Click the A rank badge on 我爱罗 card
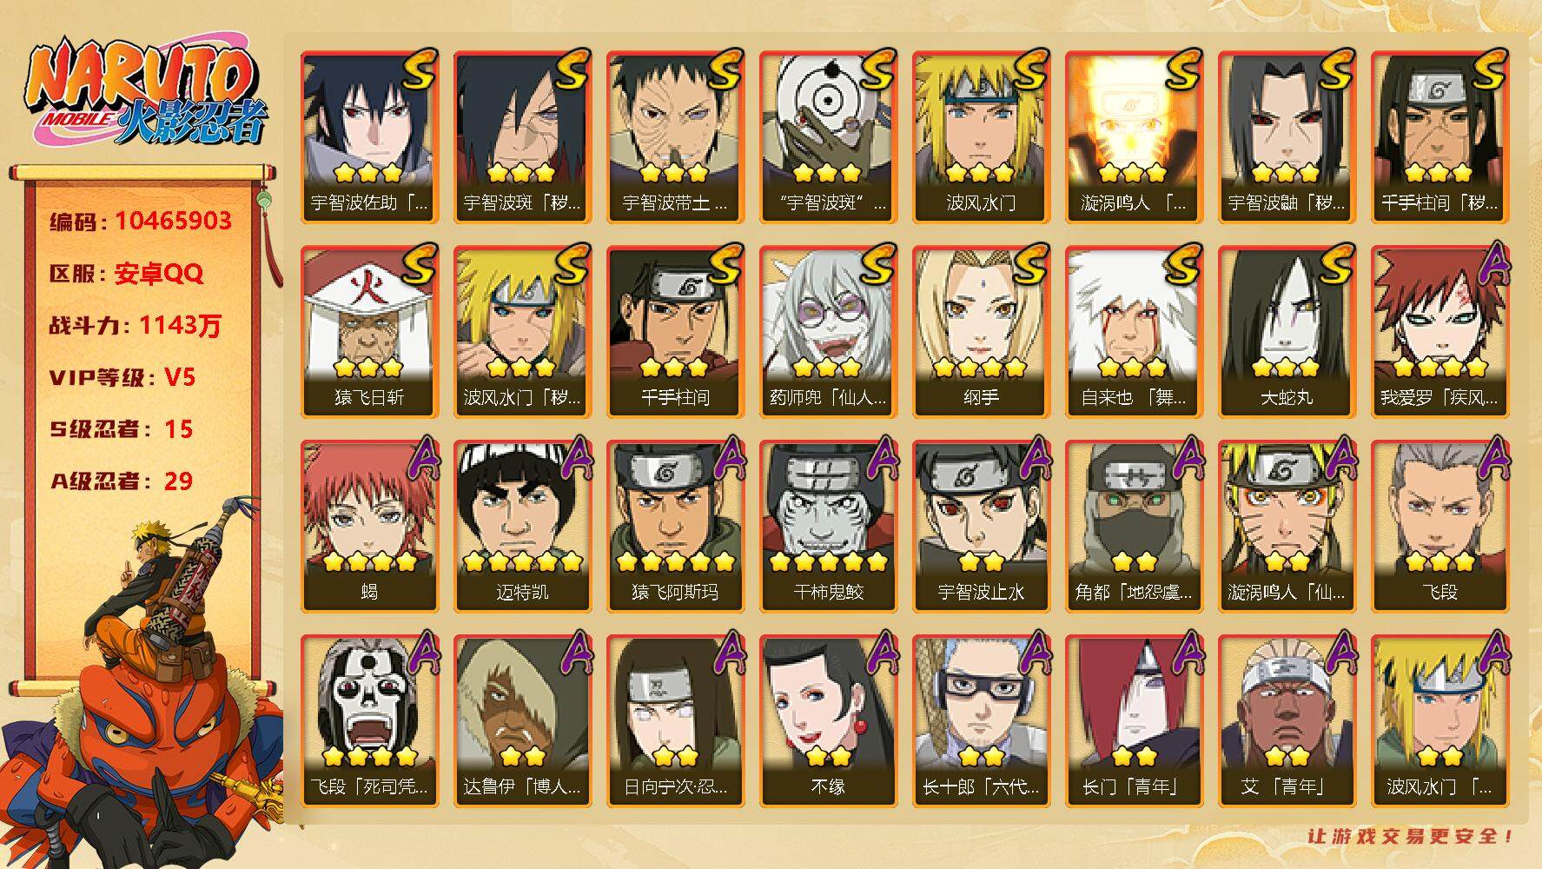1542x869 pixels. pyautogui.click(x=1492, y=264)
